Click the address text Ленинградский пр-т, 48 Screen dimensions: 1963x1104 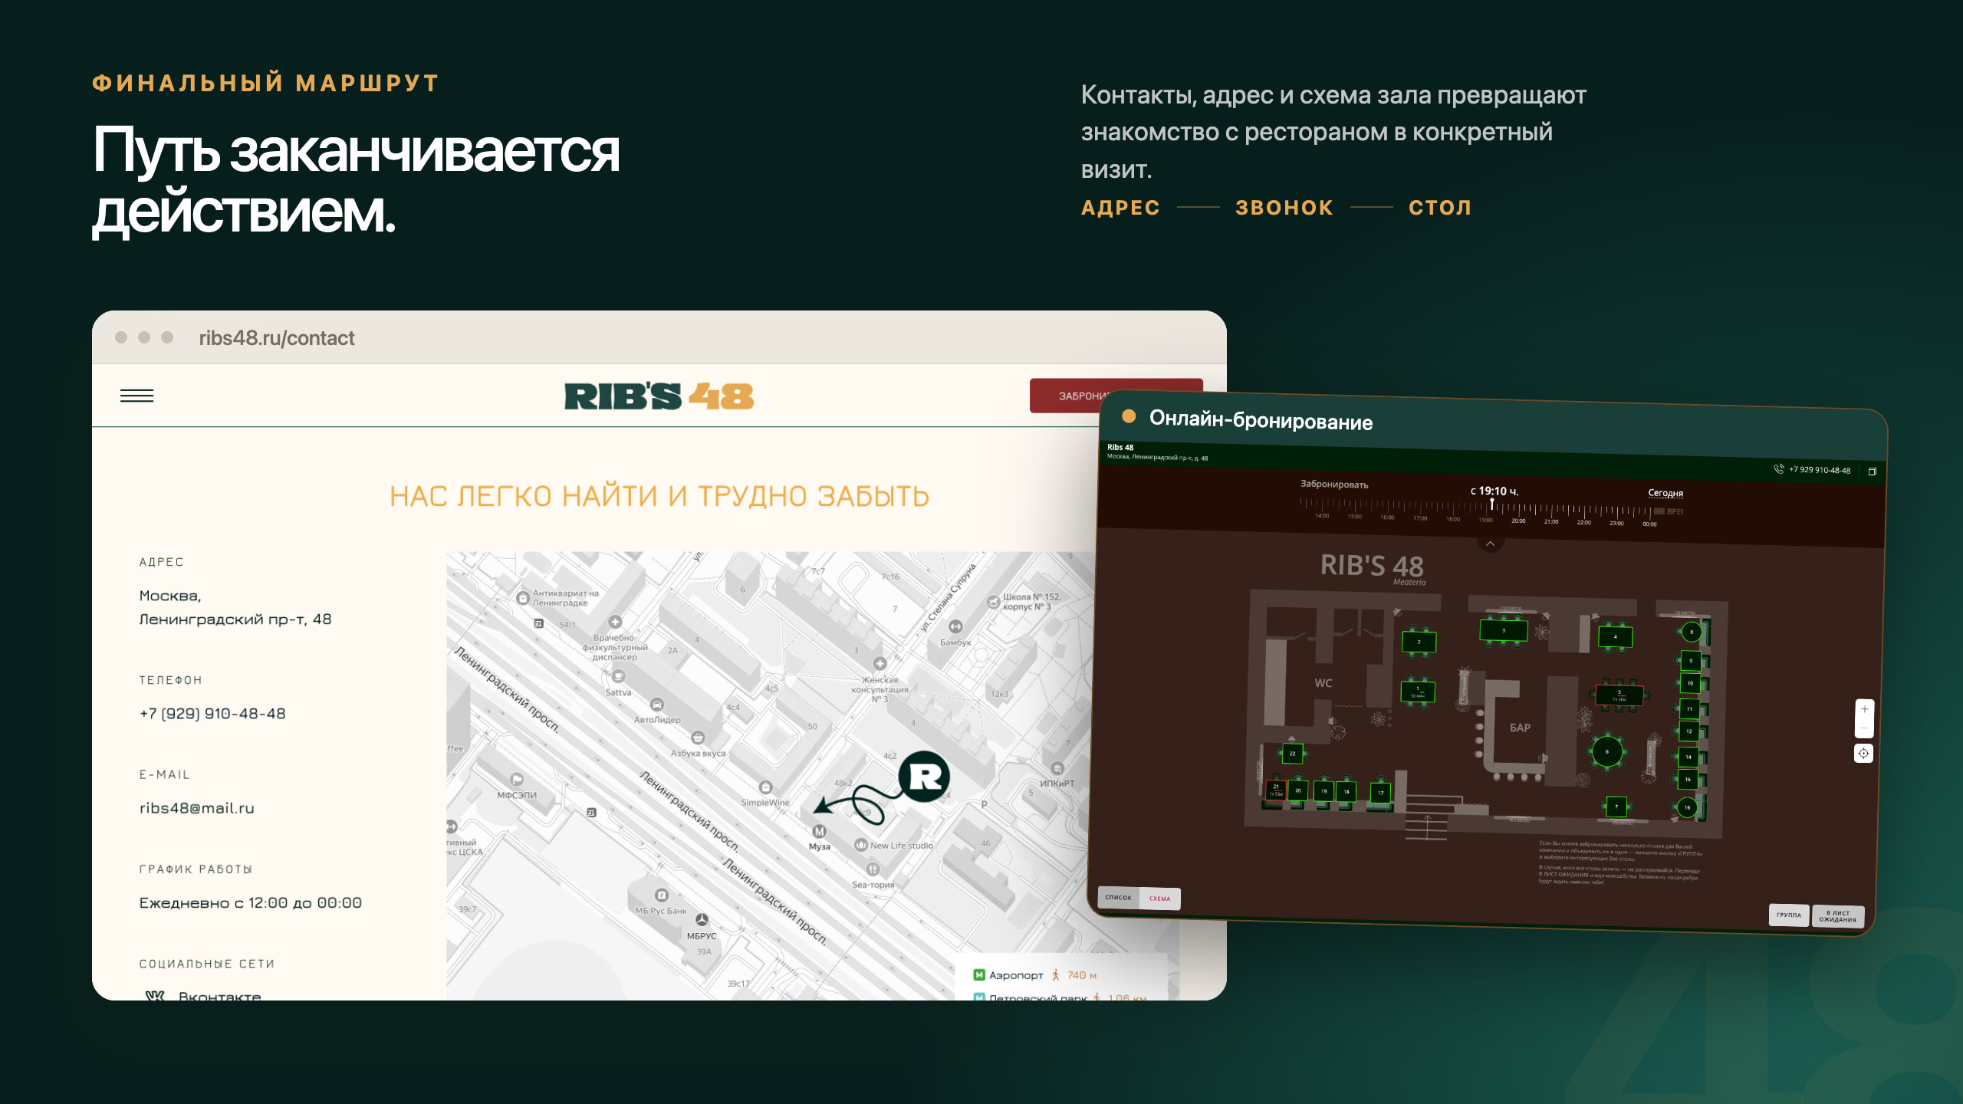(235, 619)
